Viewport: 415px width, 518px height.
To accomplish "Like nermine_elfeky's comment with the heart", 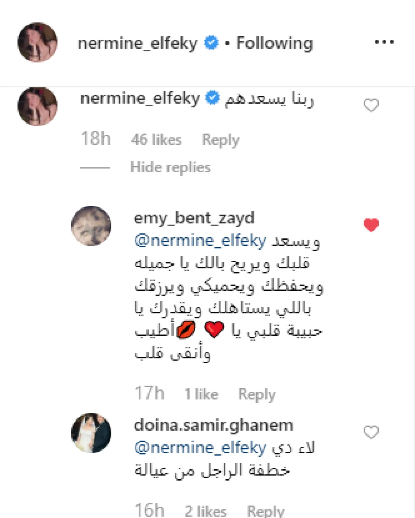I will tap(371, 105).
